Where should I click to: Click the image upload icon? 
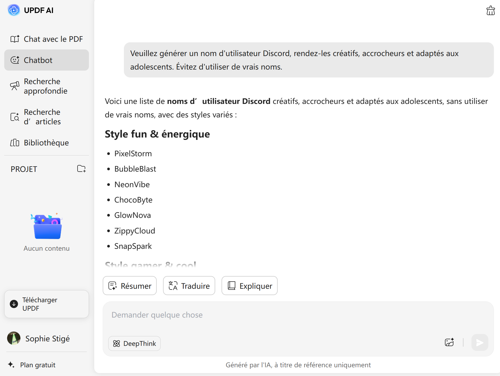click(449, 342)
